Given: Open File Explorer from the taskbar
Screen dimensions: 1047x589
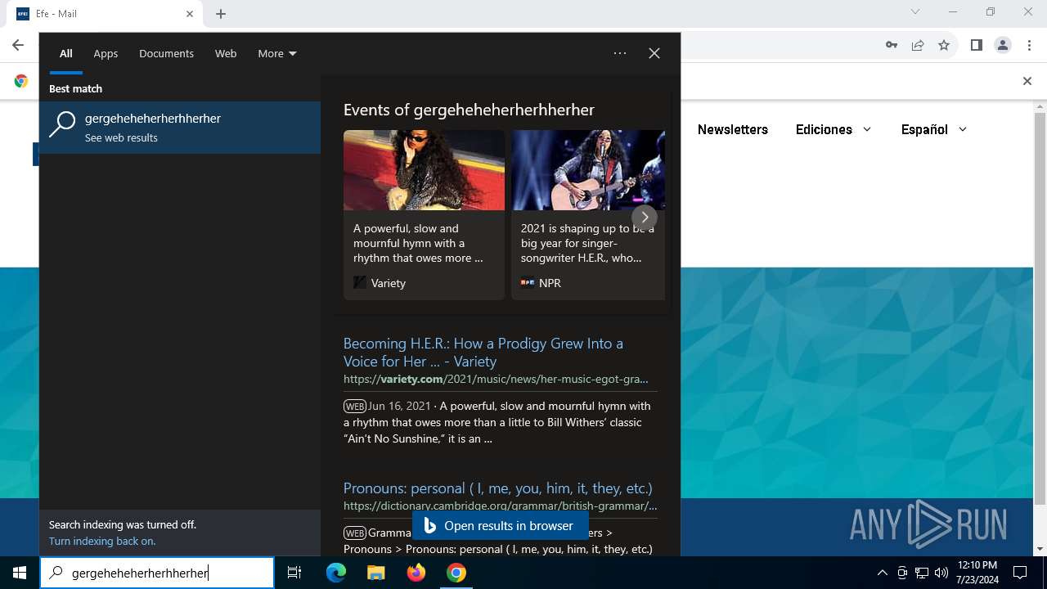Looking at the screenshot, I should [x=375, y=573].
